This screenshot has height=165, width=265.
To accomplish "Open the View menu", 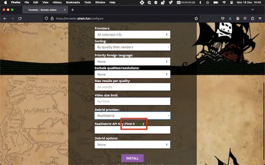I will click(x=45, y=2).
